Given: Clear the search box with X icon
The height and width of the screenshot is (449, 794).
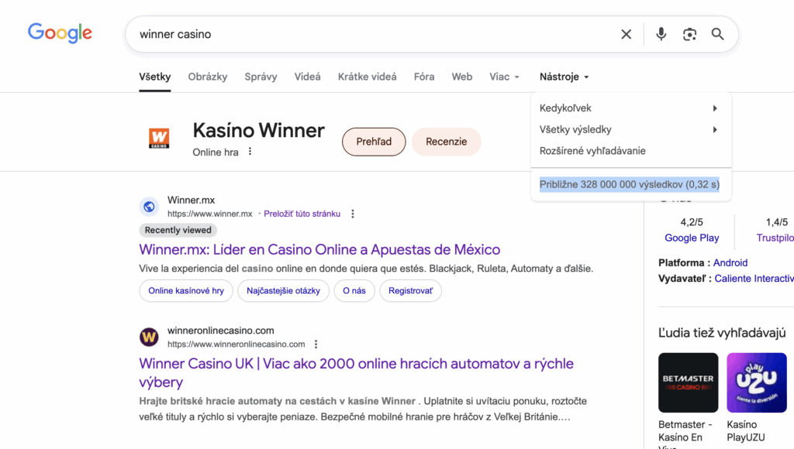Looking at the screenshot, I should (626, 34).
